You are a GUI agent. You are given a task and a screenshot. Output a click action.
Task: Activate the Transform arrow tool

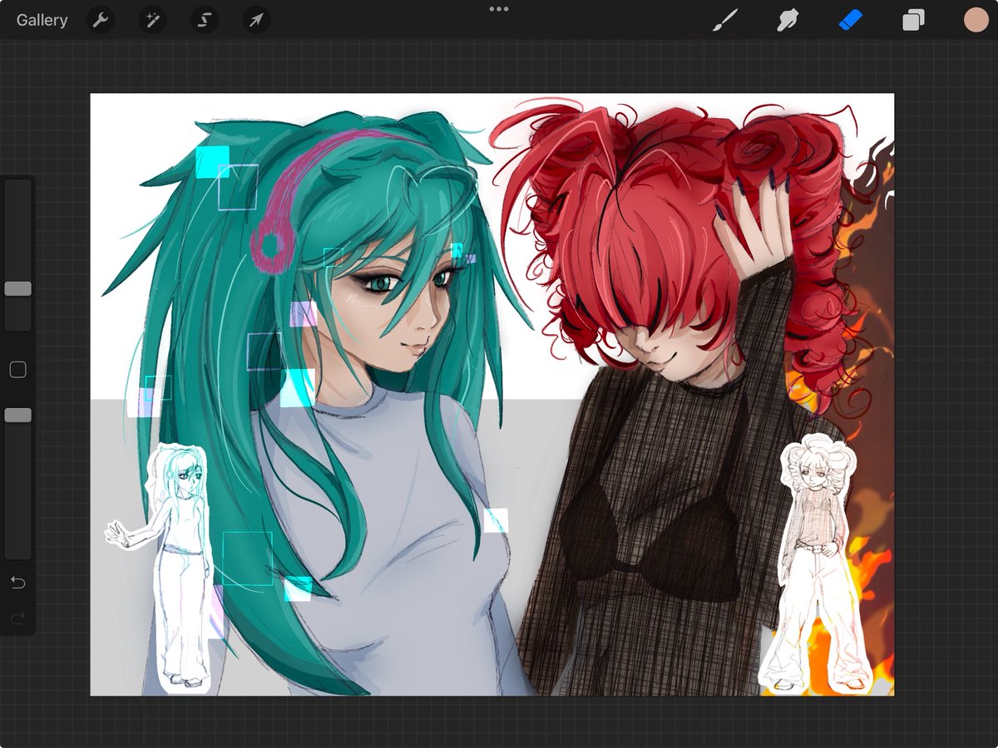pyautogui.click(x=256, y=20)
